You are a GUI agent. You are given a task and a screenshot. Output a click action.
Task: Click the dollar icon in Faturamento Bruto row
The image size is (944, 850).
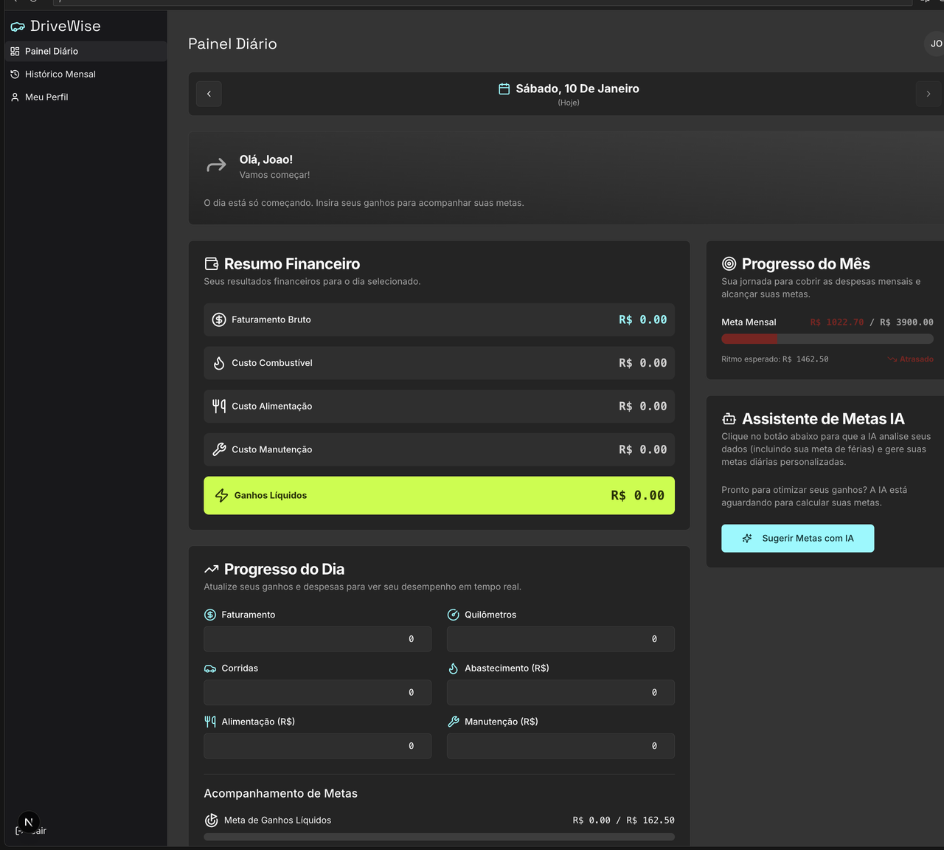click(219, 319)
